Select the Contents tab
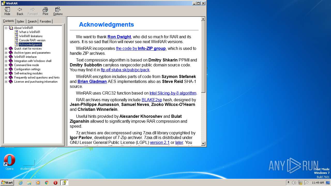Image resolution: width=331 pixels, height=186 pixels. click(x=9, y=21)
